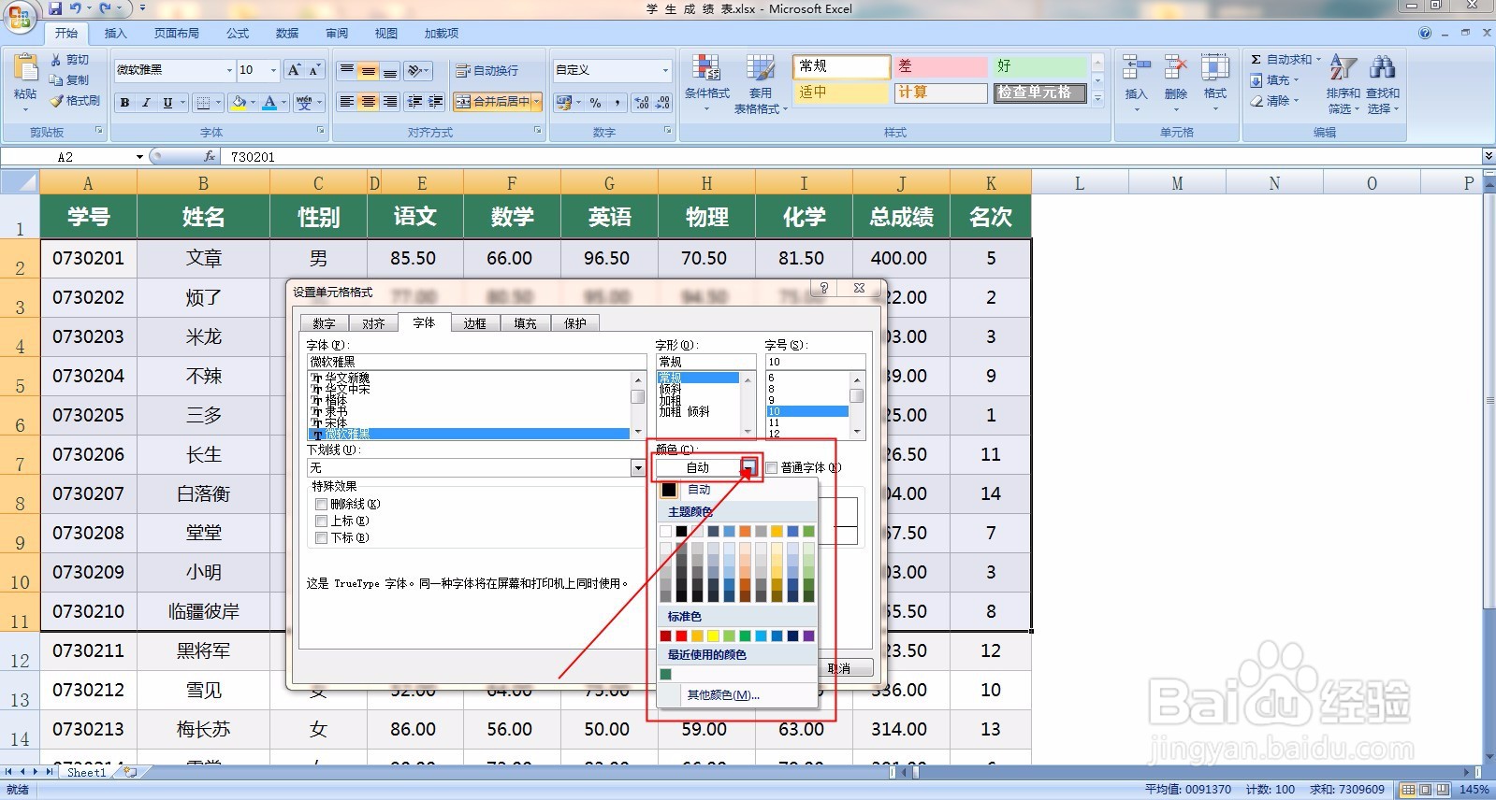The image size is (1496, 800).
Task: Align text to cell bottom
Action: (x=390, y=71)
